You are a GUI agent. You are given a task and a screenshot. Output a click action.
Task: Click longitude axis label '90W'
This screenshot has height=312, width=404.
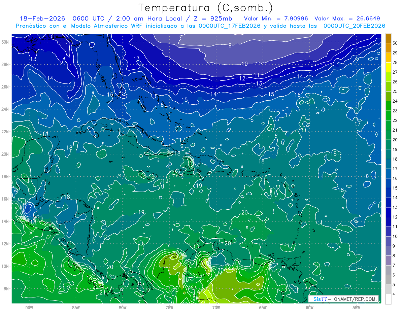[29, 308]
